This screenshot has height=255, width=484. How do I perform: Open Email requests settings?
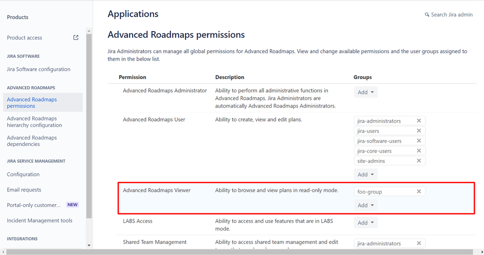[24, 190]
